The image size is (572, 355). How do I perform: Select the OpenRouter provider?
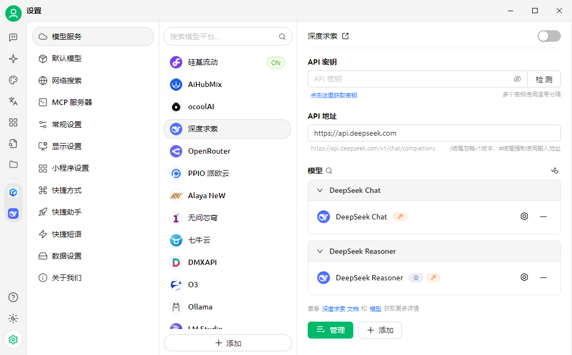(227, 151)
